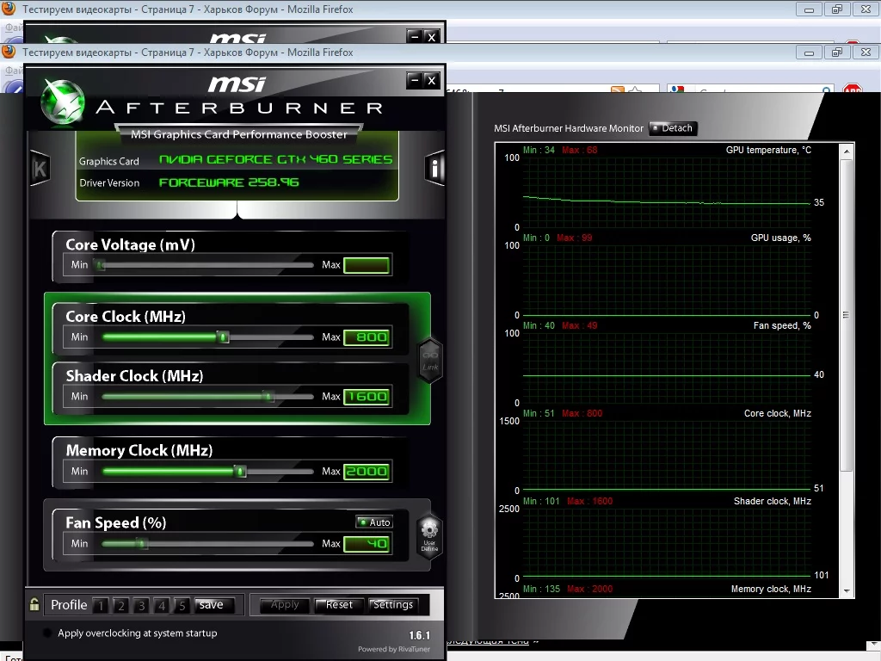Click the Shader Clock value field showing 1600
This screenshot has width=881, height=661.
tap(367, 397)
